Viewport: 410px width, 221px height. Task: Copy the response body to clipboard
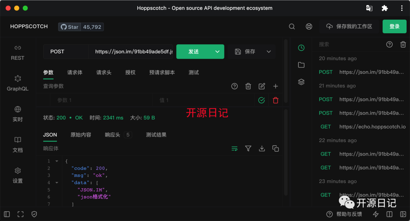[276, 149]
